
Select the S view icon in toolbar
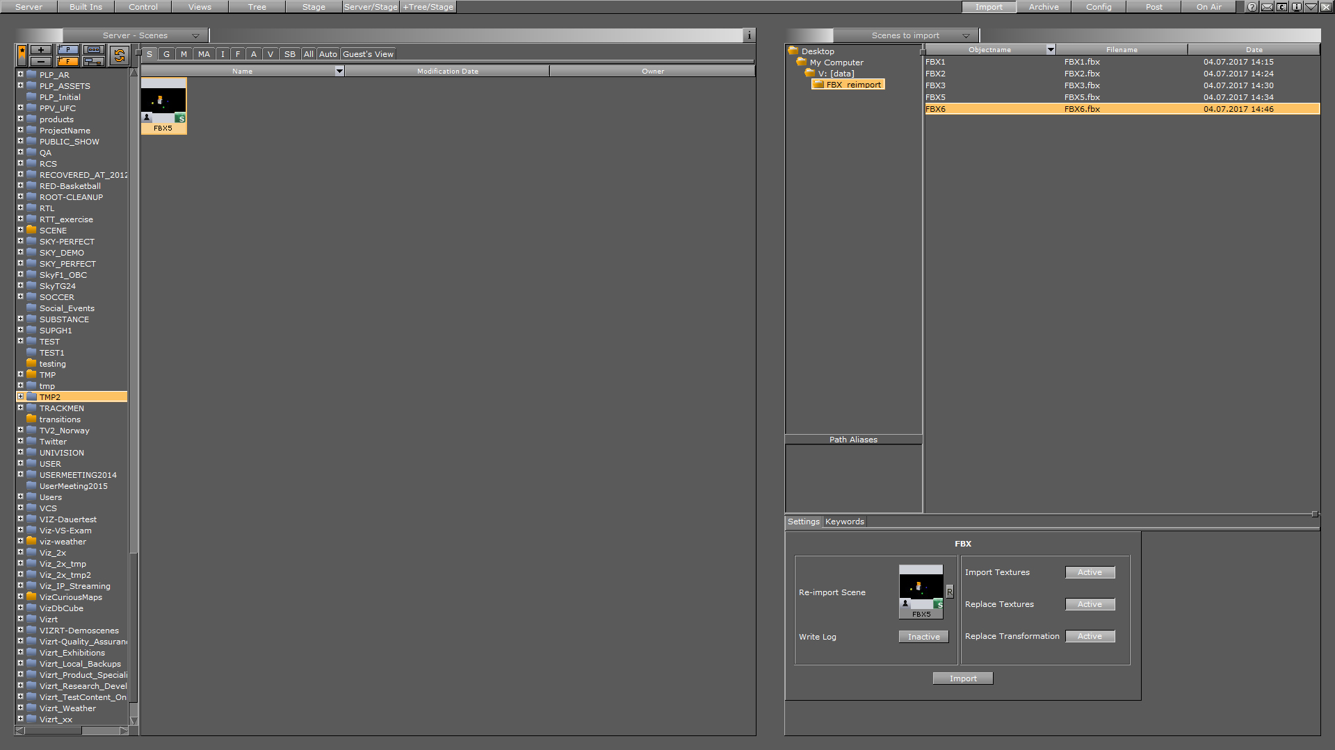pos(149,54)
